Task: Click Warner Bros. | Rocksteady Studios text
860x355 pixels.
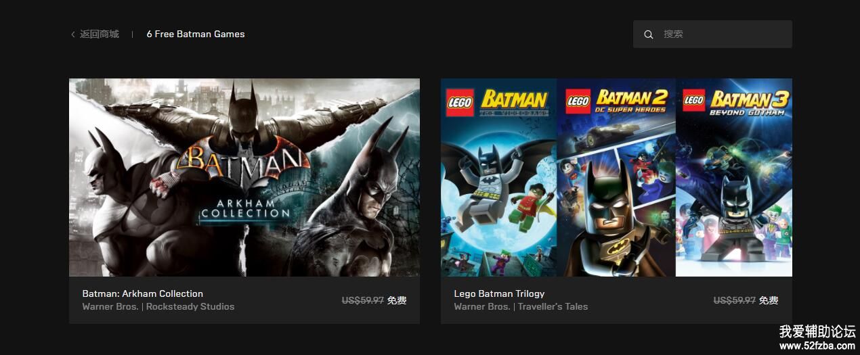Action: (158, 306)
